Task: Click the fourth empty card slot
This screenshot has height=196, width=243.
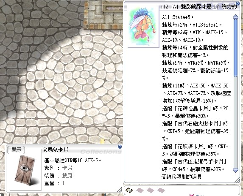Action: [161, 190]
